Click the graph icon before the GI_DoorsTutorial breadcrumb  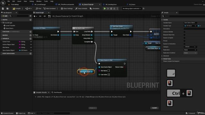click(50, 16)
